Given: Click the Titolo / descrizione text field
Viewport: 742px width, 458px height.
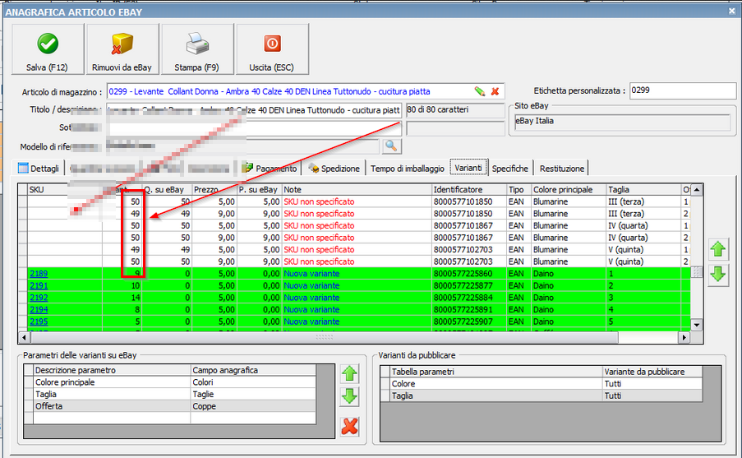Looking at the screenshot, I should coord(254,110).
